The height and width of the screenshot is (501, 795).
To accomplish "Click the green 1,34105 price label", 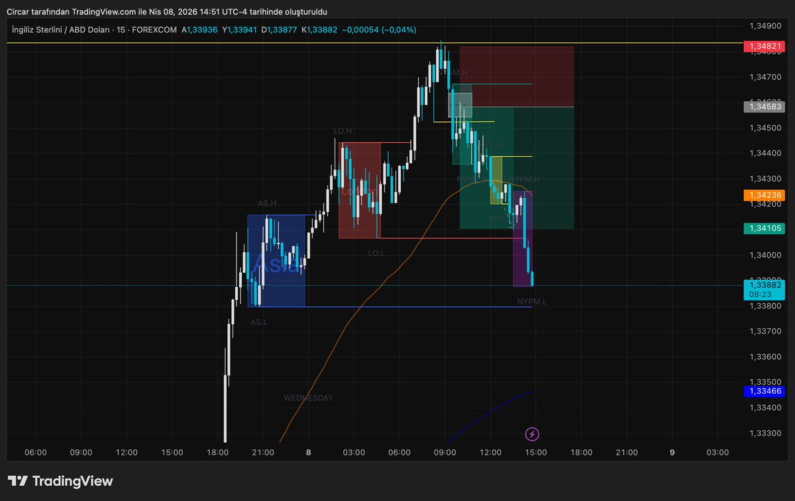I will pyautogui.click(x=764, y=228).
